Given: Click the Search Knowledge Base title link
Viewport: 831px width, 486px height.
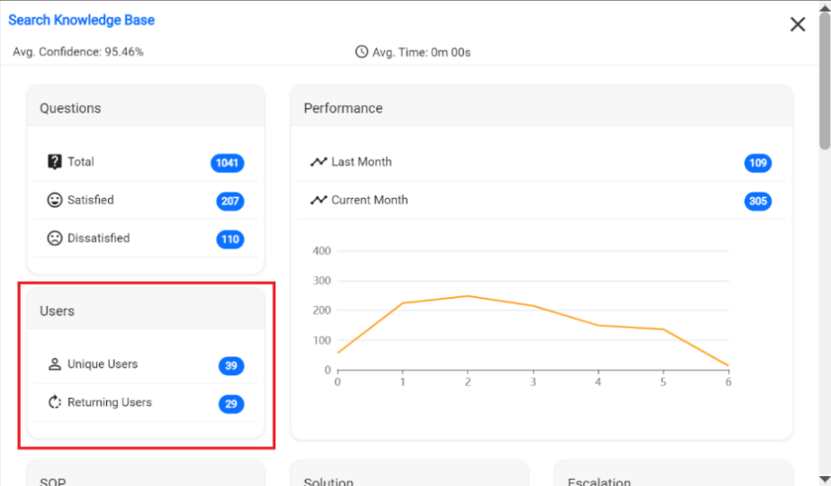Looking at the screenshot, I should 82,20.
